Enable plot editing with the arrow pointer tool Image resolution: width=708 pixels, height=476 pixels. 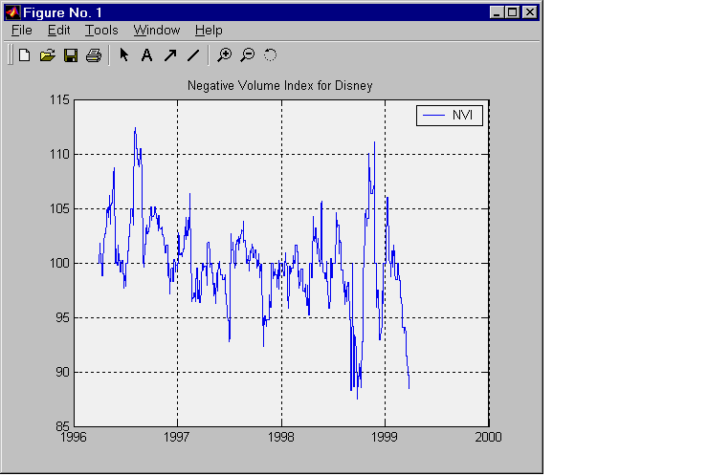tap(124, 55)
